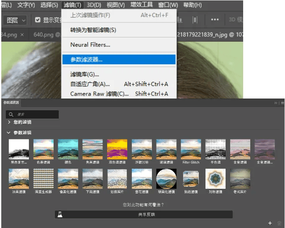Collapse panel with the double-arrow icon
The image size is (285, 228).
coord(275,103)
